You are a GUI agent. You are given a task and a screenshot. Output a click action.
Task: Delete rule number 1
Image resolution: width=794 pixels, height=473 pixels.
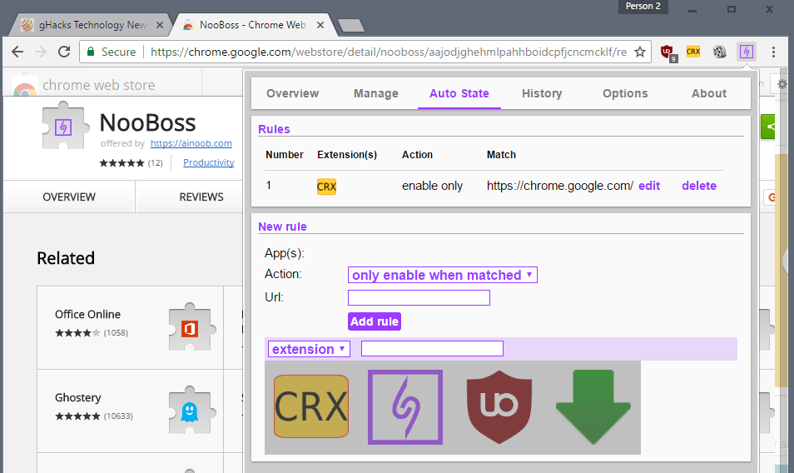point(699,186)
